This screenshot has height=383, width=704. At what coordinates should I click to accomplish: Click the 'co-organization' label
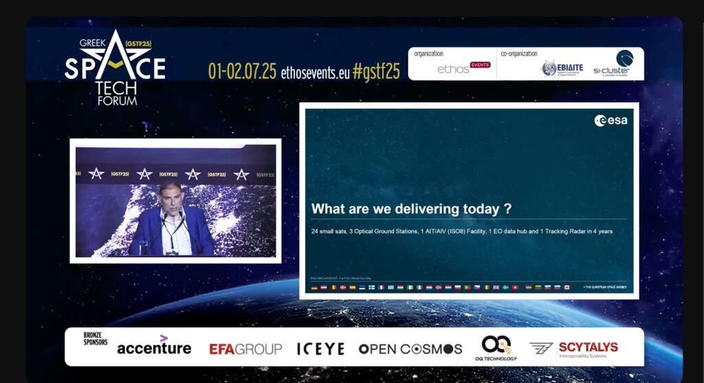[519, 54]
